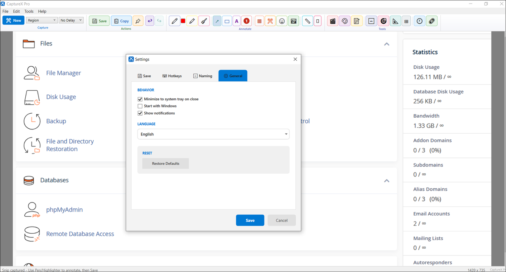Select the text annotation tool
Screen dimensions: 506x272
point(236,21)
